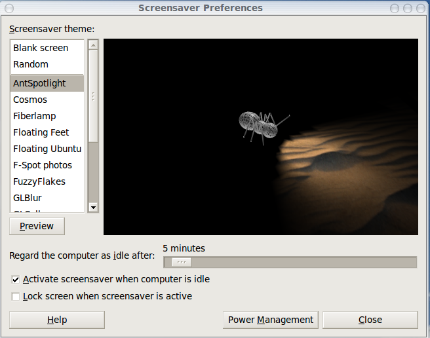The width and height of the screenshot is (430, 338).
Task: Select the Blank screen theme
Action: coord(47,48)
